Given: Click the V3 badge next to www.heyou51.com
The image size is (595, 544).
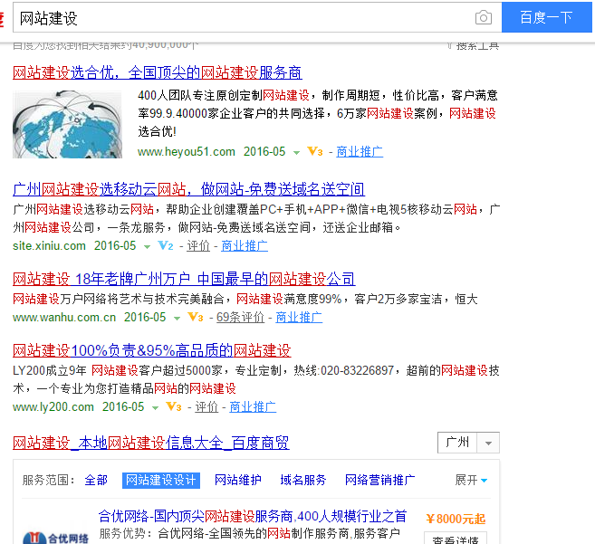Looking at the screenshot, I should tap(314, 152).
